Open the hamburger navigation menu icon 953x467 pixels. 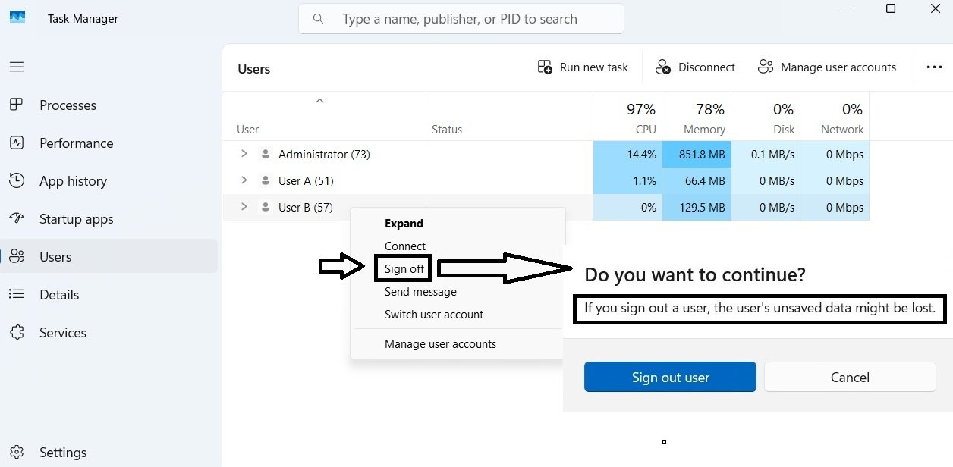17,67
